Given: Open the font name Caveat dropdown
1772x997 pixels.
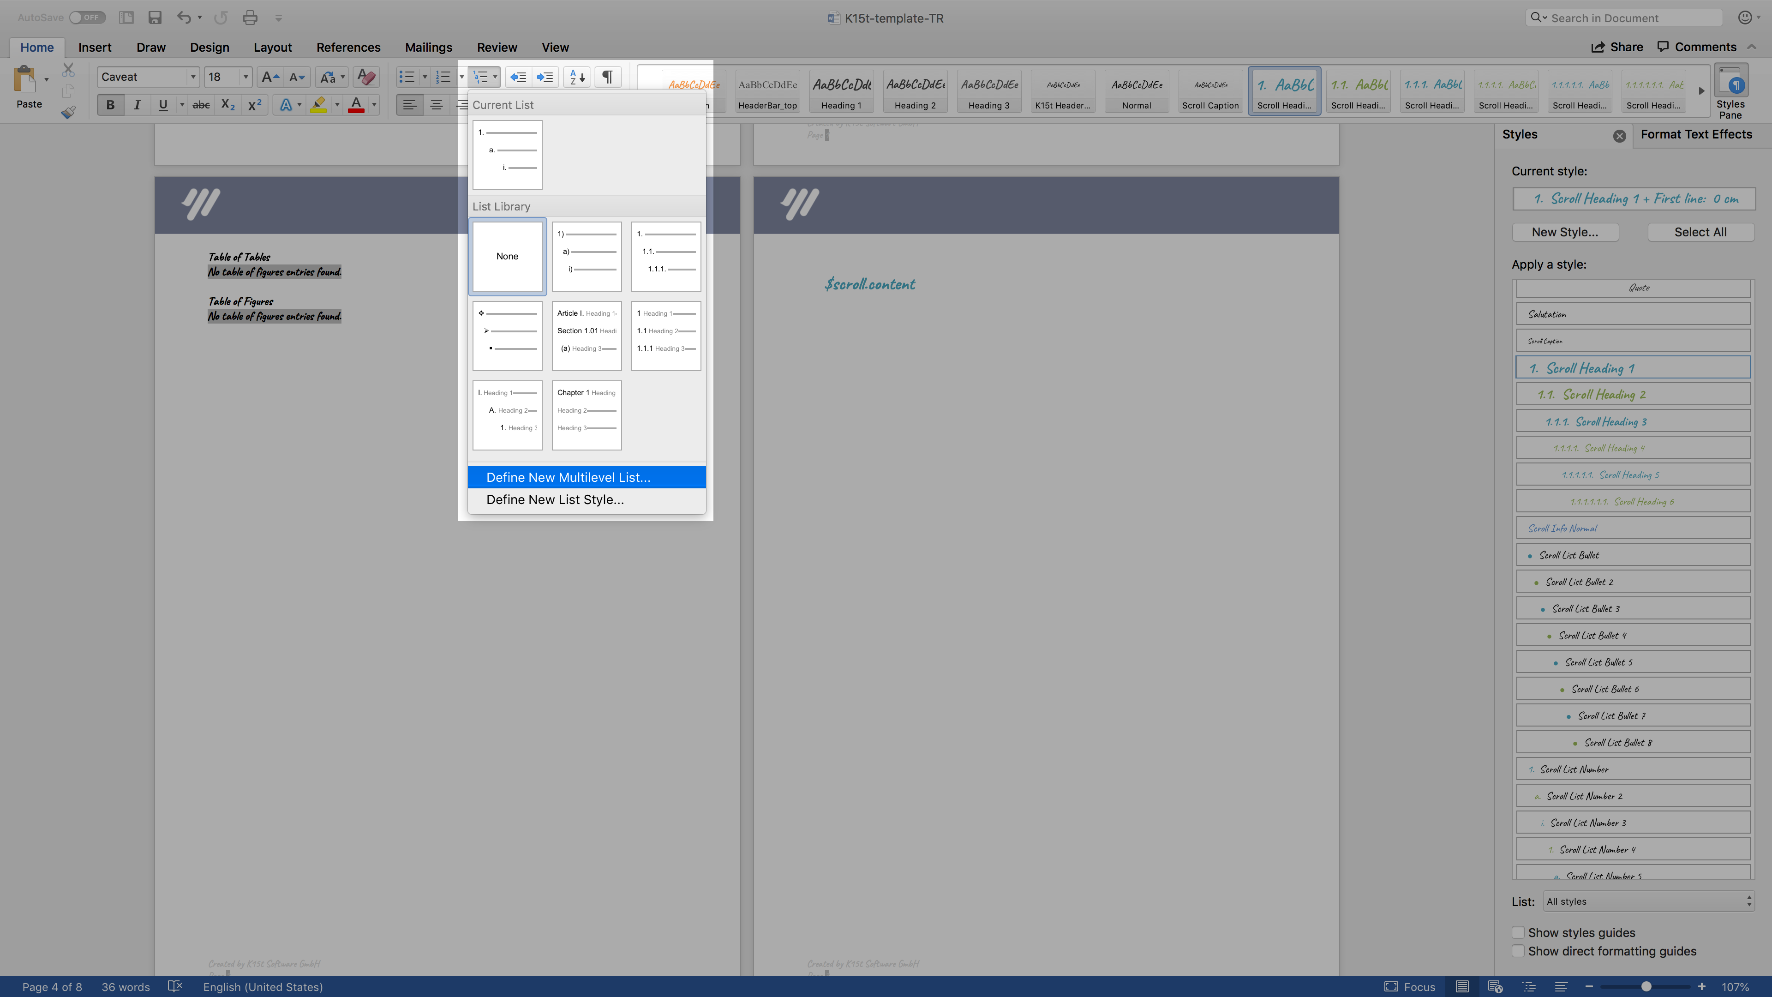Looking at the screenshot, I should [x=193, y=77].
